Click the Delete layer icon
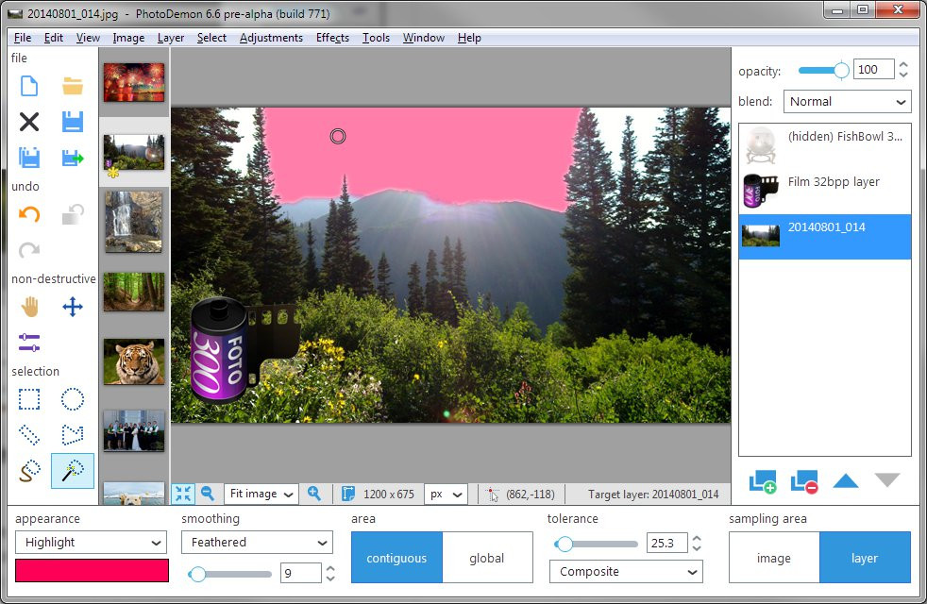This screenshot has width=927, height=604. [804, 481]
